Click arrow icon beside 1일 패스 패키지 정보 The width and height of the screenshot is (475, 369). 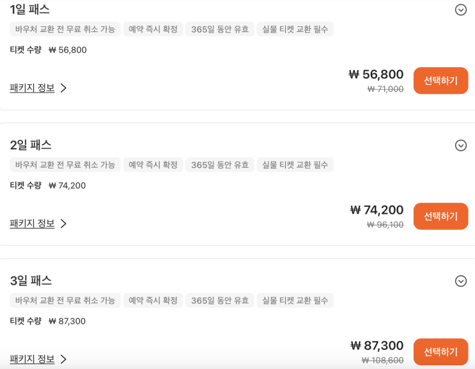click(63, 88)
